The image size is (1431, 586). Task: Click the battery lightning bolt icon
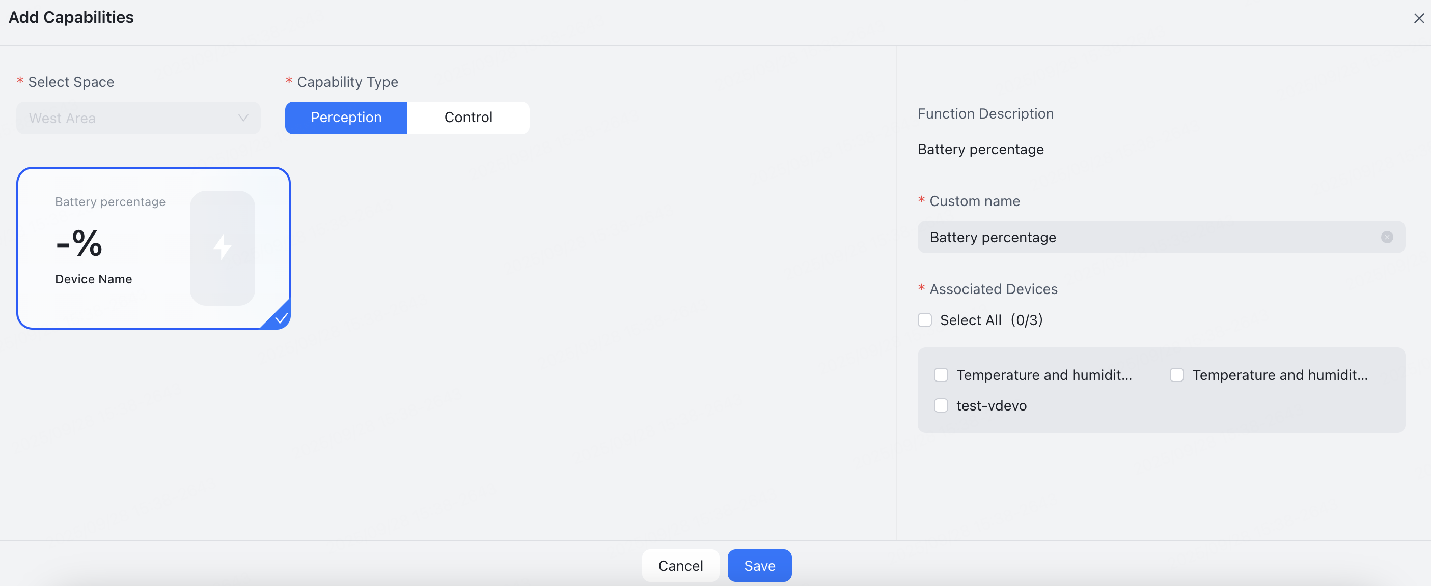tap(222, 248)
